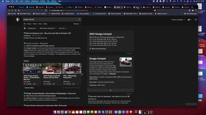206x115 pixels.
Task: Open the Settings dropdown under search box
Action: (77, 24)
